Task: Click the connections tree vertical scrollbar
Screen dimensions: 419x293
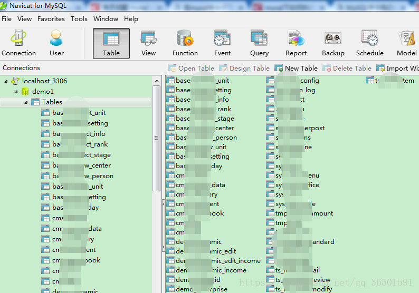Action: (156, 138)
